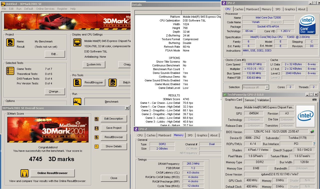
Task: Click the Save Project button
Action: (x=114, y=128)
